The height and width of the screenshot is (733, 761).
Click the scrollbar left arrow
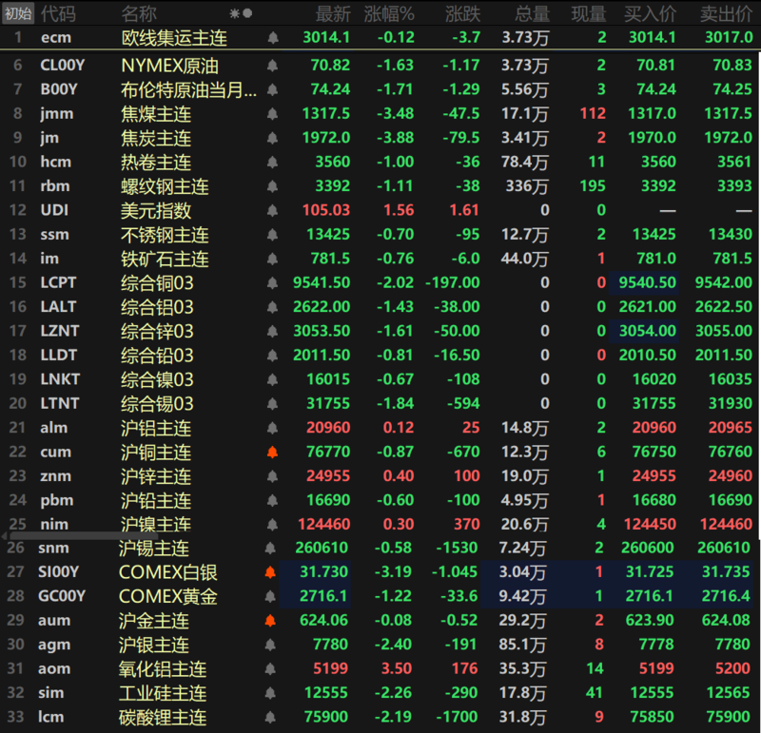click(4, 535)
